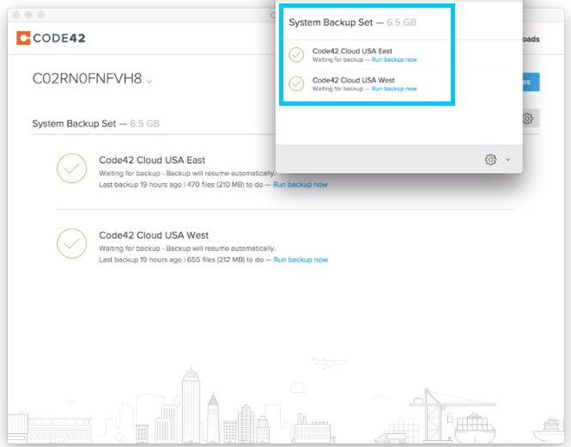Viewport: 571px width, 447px height.
Task: Open device dropdown next to C02RN0FNFVH8
Action: pos(149,82)
